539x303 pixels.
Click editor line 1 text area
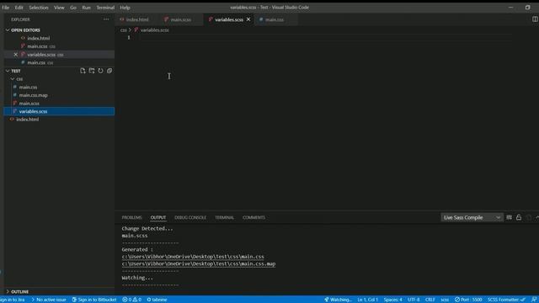tap(325, 37)
